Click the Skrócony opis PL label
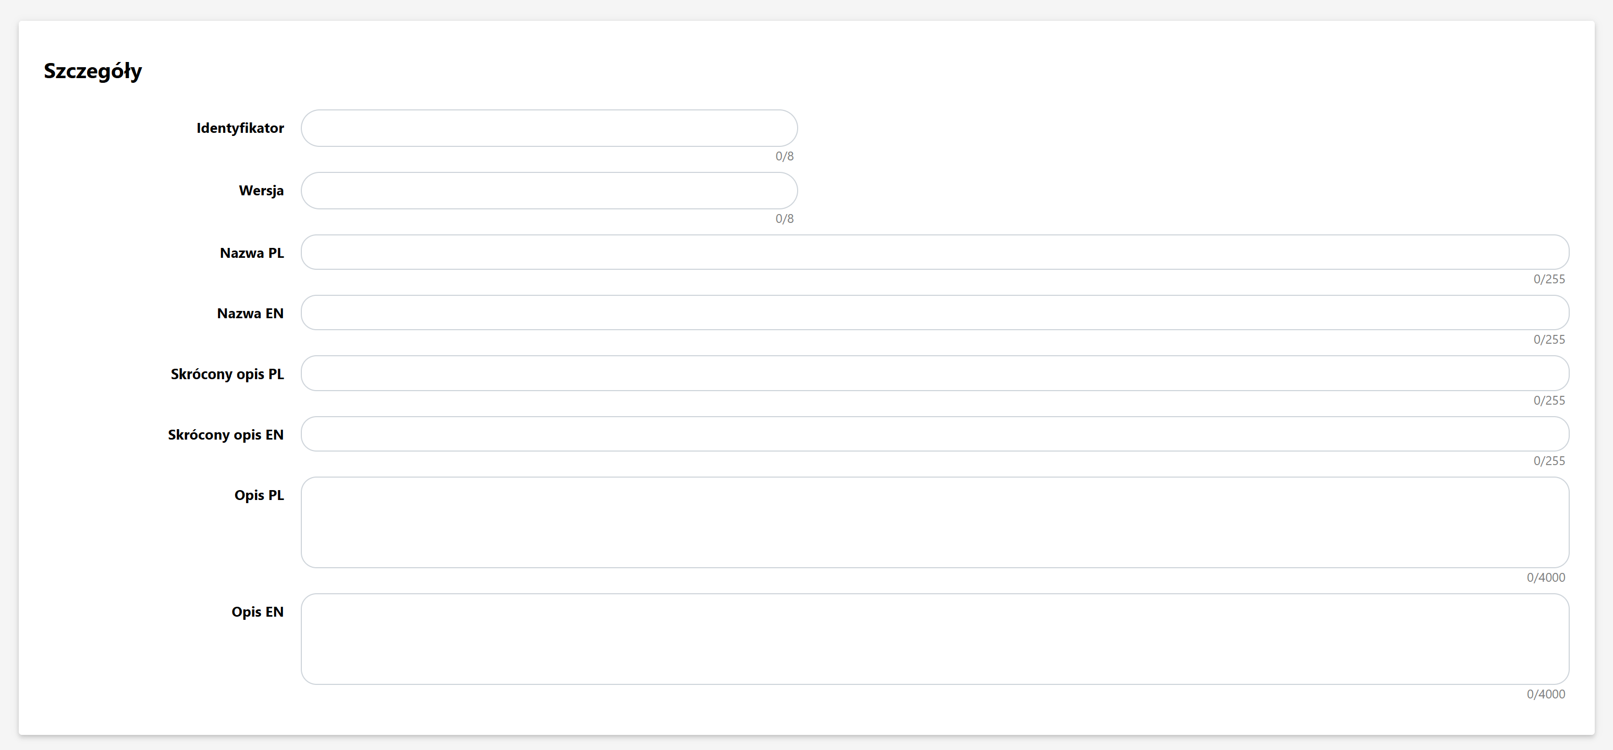Image resolution: width=1613 pixels, height=750 pixels. click(227, 374)
